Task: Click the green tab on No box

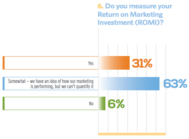Action: (x=4, y=103)
